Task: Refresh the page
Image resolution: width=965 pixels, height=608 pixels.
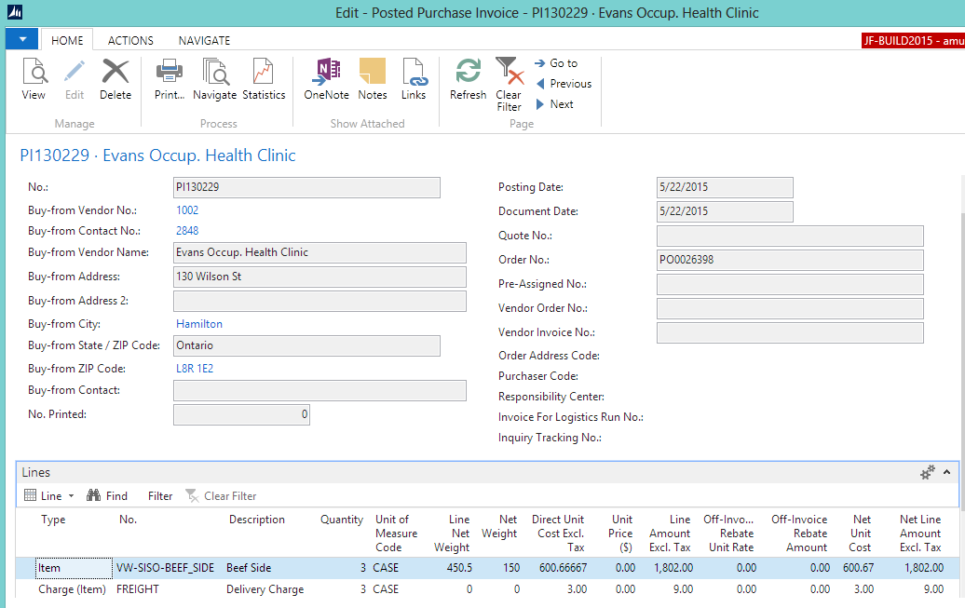Action: click(468, 79)
